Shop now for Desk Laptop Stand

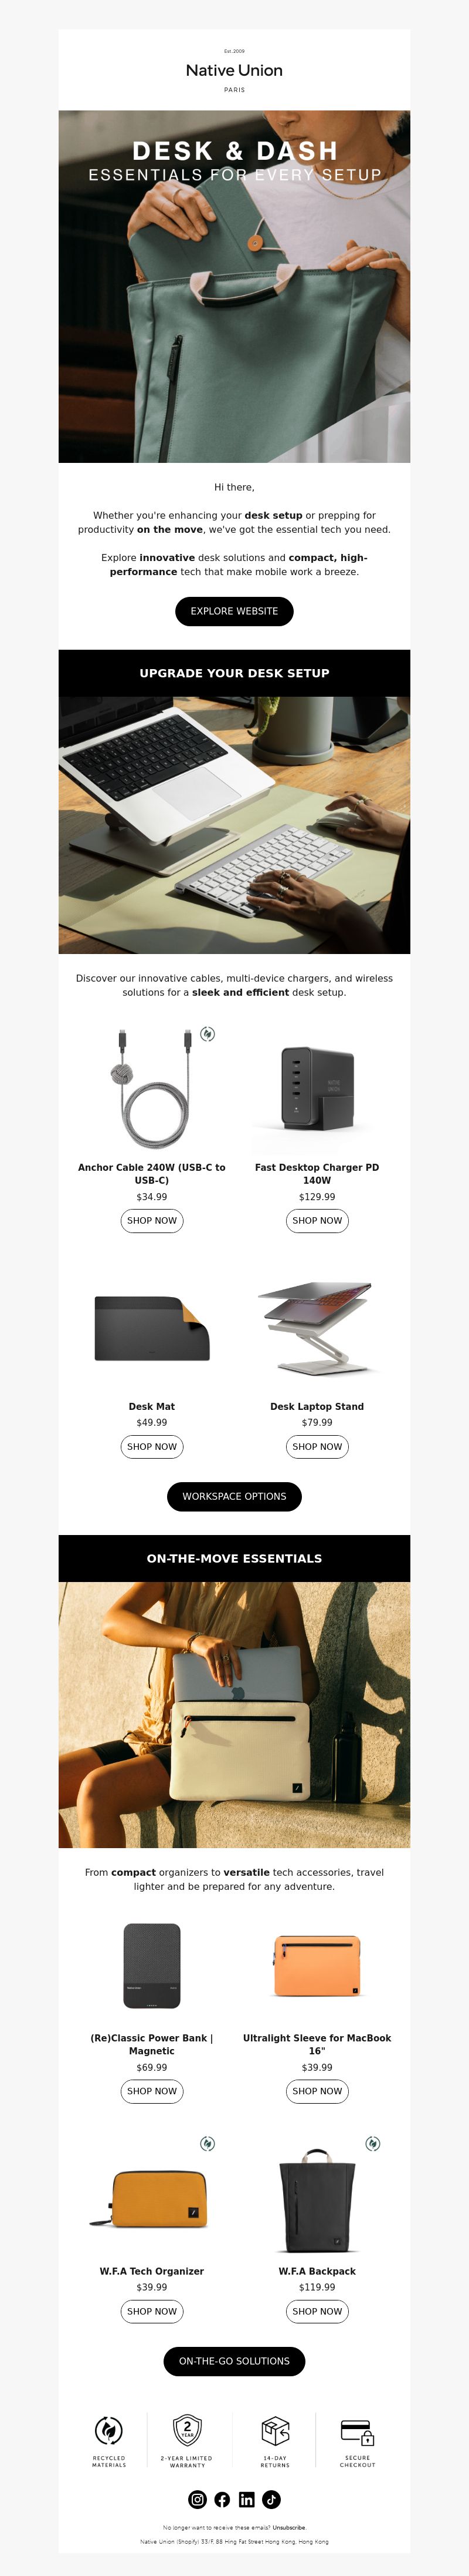tap(317, 1446)
